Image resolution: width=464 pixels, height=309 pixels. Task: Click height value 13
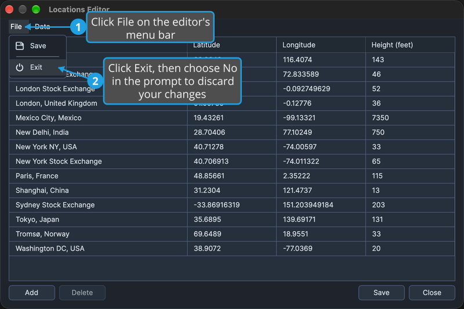[x=375, y=191]
